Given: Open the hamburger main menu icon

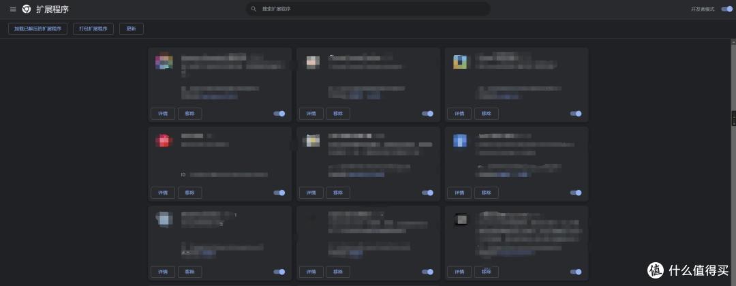Looking at the screenshot, I should [x=13, y=9].
